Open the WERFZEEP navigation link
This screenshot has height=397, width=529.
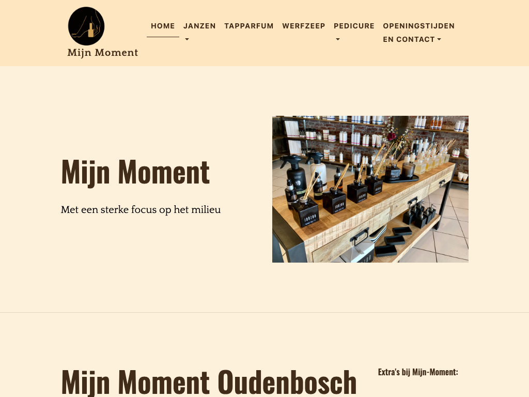pos(304,26)
